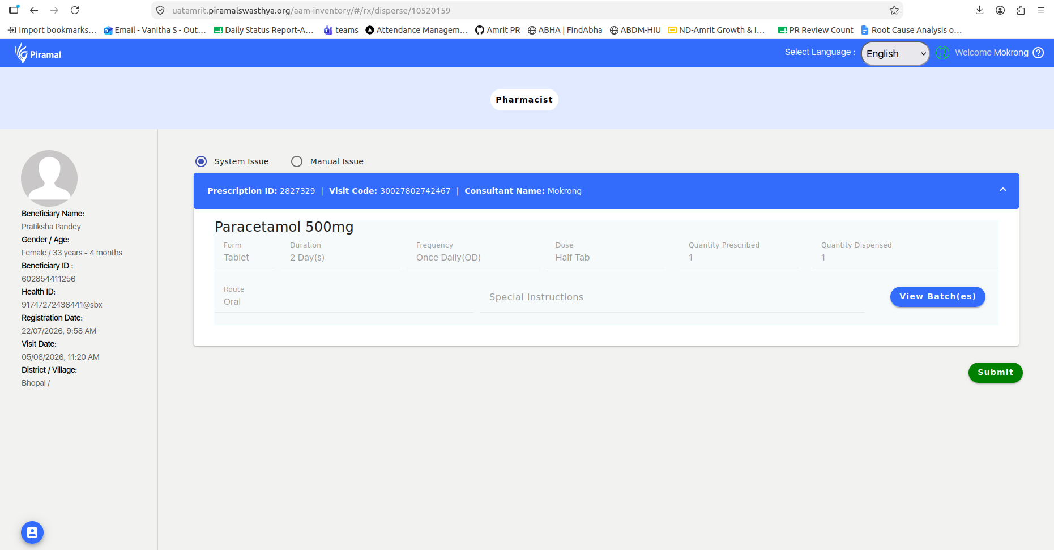Click visit date 05/08/2026, 11:20 AM
The image size is (1054, 550).
(x=61, y=357)
